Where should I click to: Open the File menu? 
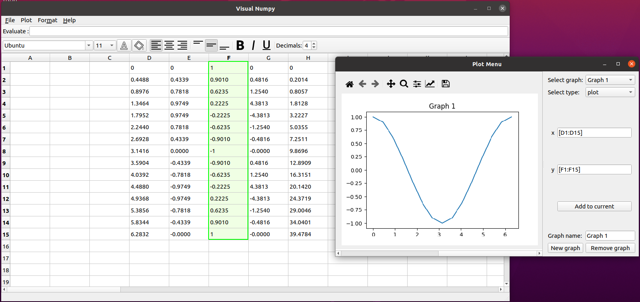point(10,20)
